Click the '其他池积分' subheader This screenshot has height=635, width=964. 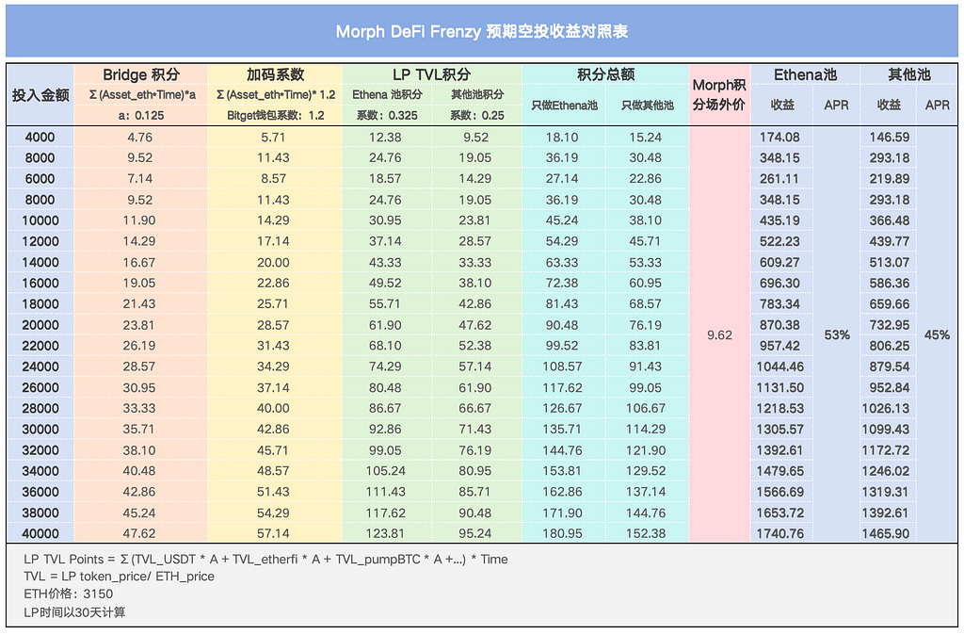coord(477,95)
